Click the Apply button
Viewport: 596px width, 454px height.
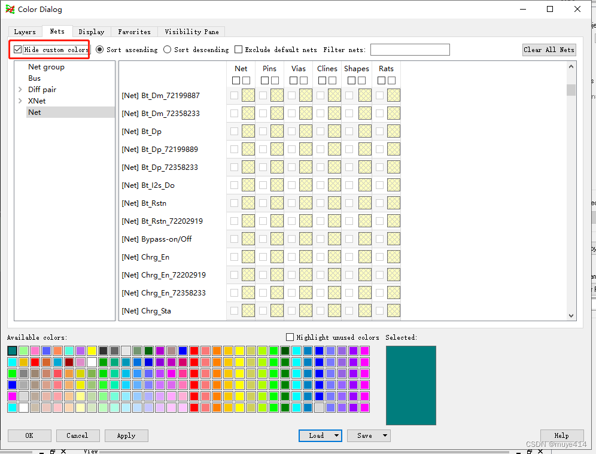click(126, 435)
